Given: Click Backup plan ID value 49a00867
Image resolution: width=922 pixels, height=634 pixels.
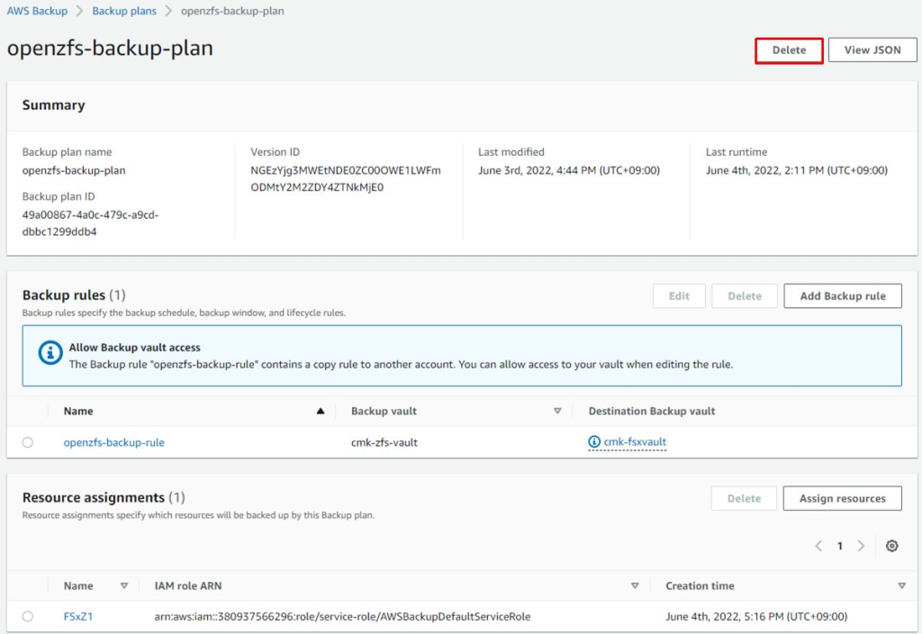Looking at the screenshot, I should pyautogui.click(x=91, y=223).
